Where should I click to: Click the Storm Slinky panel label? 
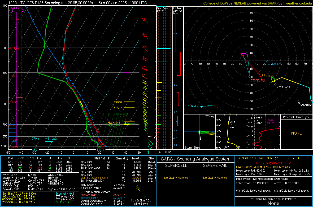(x=192, y=148)
